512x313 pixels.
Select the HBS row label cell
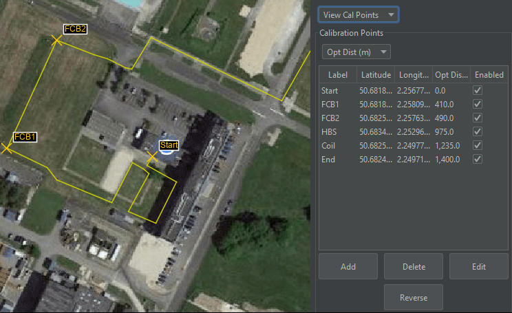[329, 131]
